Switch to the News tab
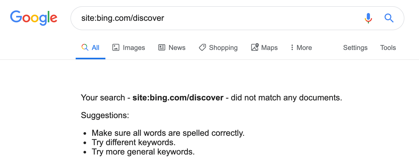Image resolution: width=419 pixels, height=167 pixels. pyautogui.click(x=177, y=48)
